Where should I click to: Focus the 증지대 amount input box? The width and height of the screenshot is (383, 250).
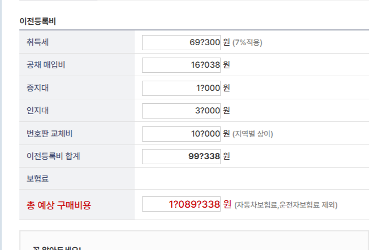pyautogui.click(x=181, y=88)
